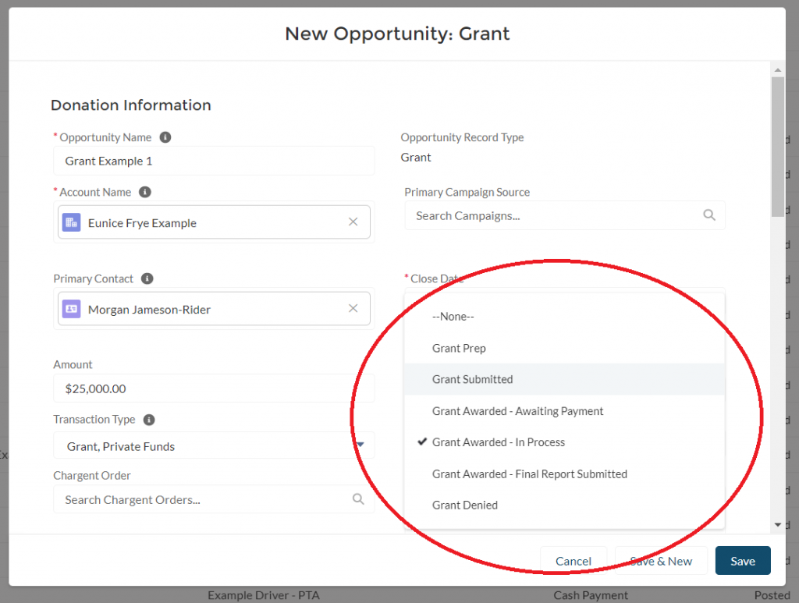Select Grant Prep stage option
This screenshot has width=799, height=603.
tap(459, 348)
